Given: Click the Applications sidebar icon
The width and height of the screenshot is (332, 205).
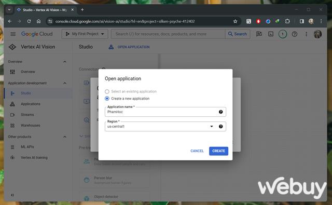Looking at the screenshot, I should [12, 104].
